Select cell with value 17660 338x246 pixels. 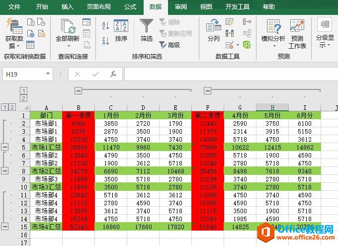(143, 227)
